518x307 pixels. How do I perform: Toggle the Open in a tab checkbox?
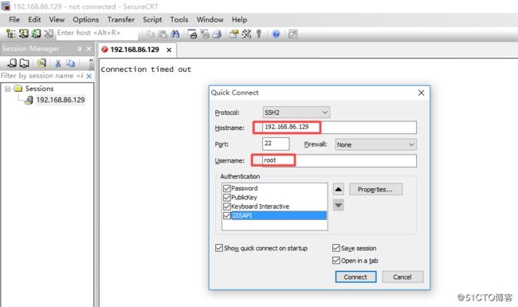pyautogui.click(x=336, y=261)
